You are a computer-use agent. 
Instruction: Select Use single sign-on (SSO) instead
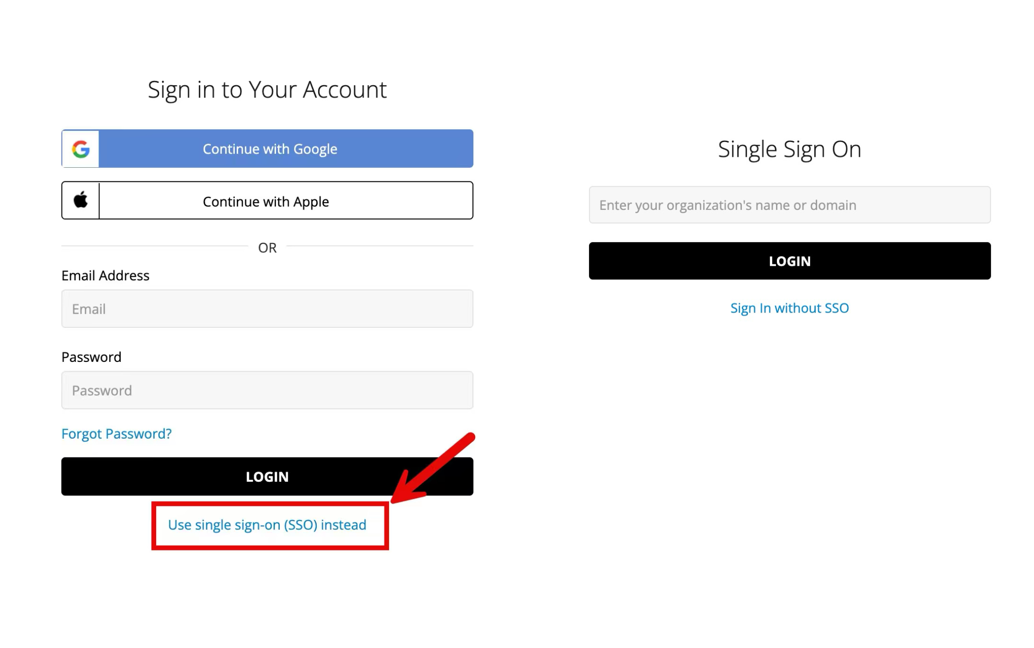[267, 525]
